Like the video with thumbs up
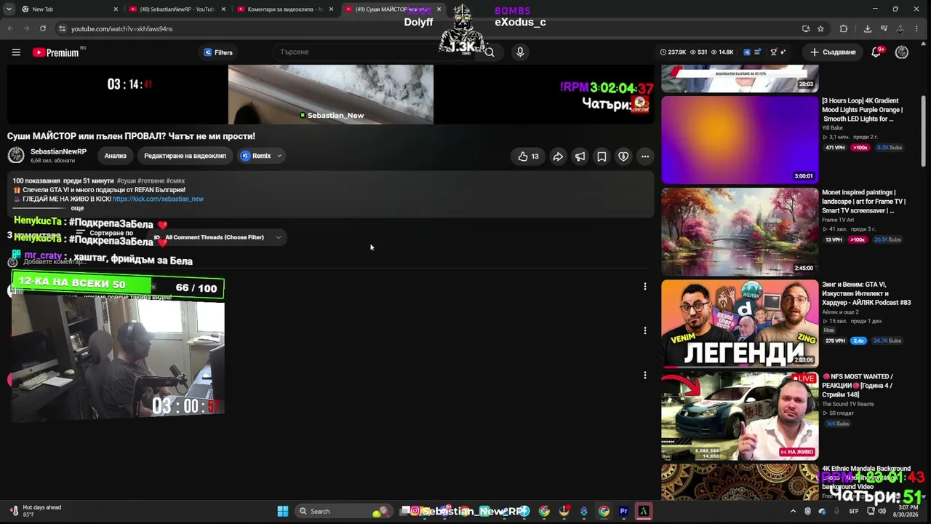The height and width of the screenshot is (524, 931). tap(529, 156)
